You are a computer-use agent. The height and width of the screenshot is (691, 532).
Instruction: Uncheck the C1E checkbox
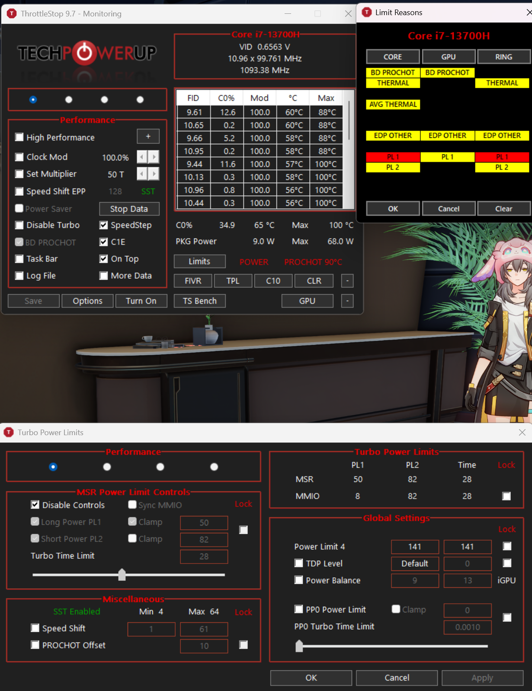tap(103, 242)
